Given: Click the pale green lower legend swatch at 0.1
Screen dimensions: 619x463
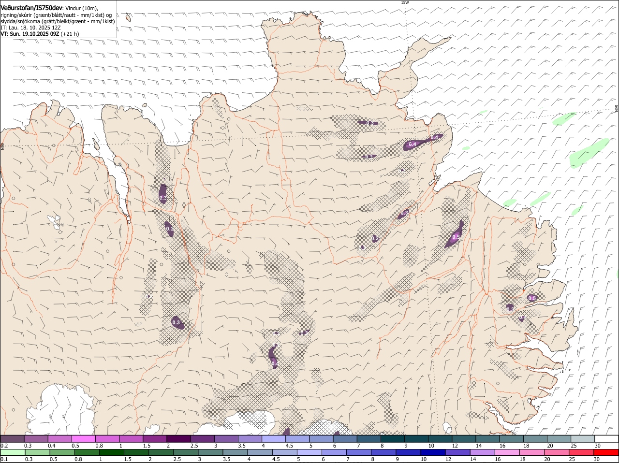Looking at the screenshot, I should 13,453.
